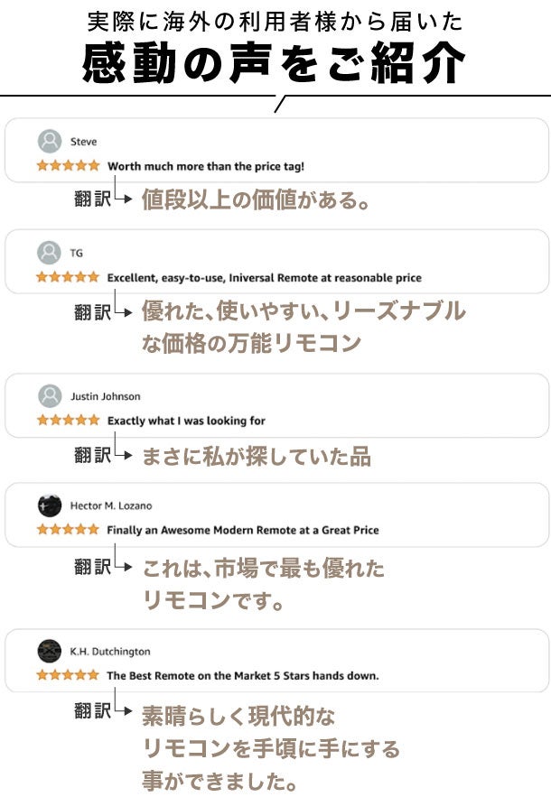The width and height of the screenshot is (551, 806).
Task: Click the five-star rating on Steve's review
Action: click(x=68, y=166)
